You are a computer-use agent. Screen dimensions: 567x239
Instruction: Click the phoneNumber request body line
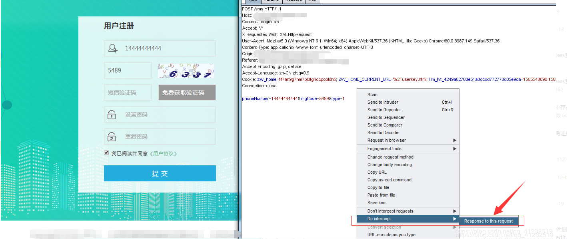coord(293,98)
